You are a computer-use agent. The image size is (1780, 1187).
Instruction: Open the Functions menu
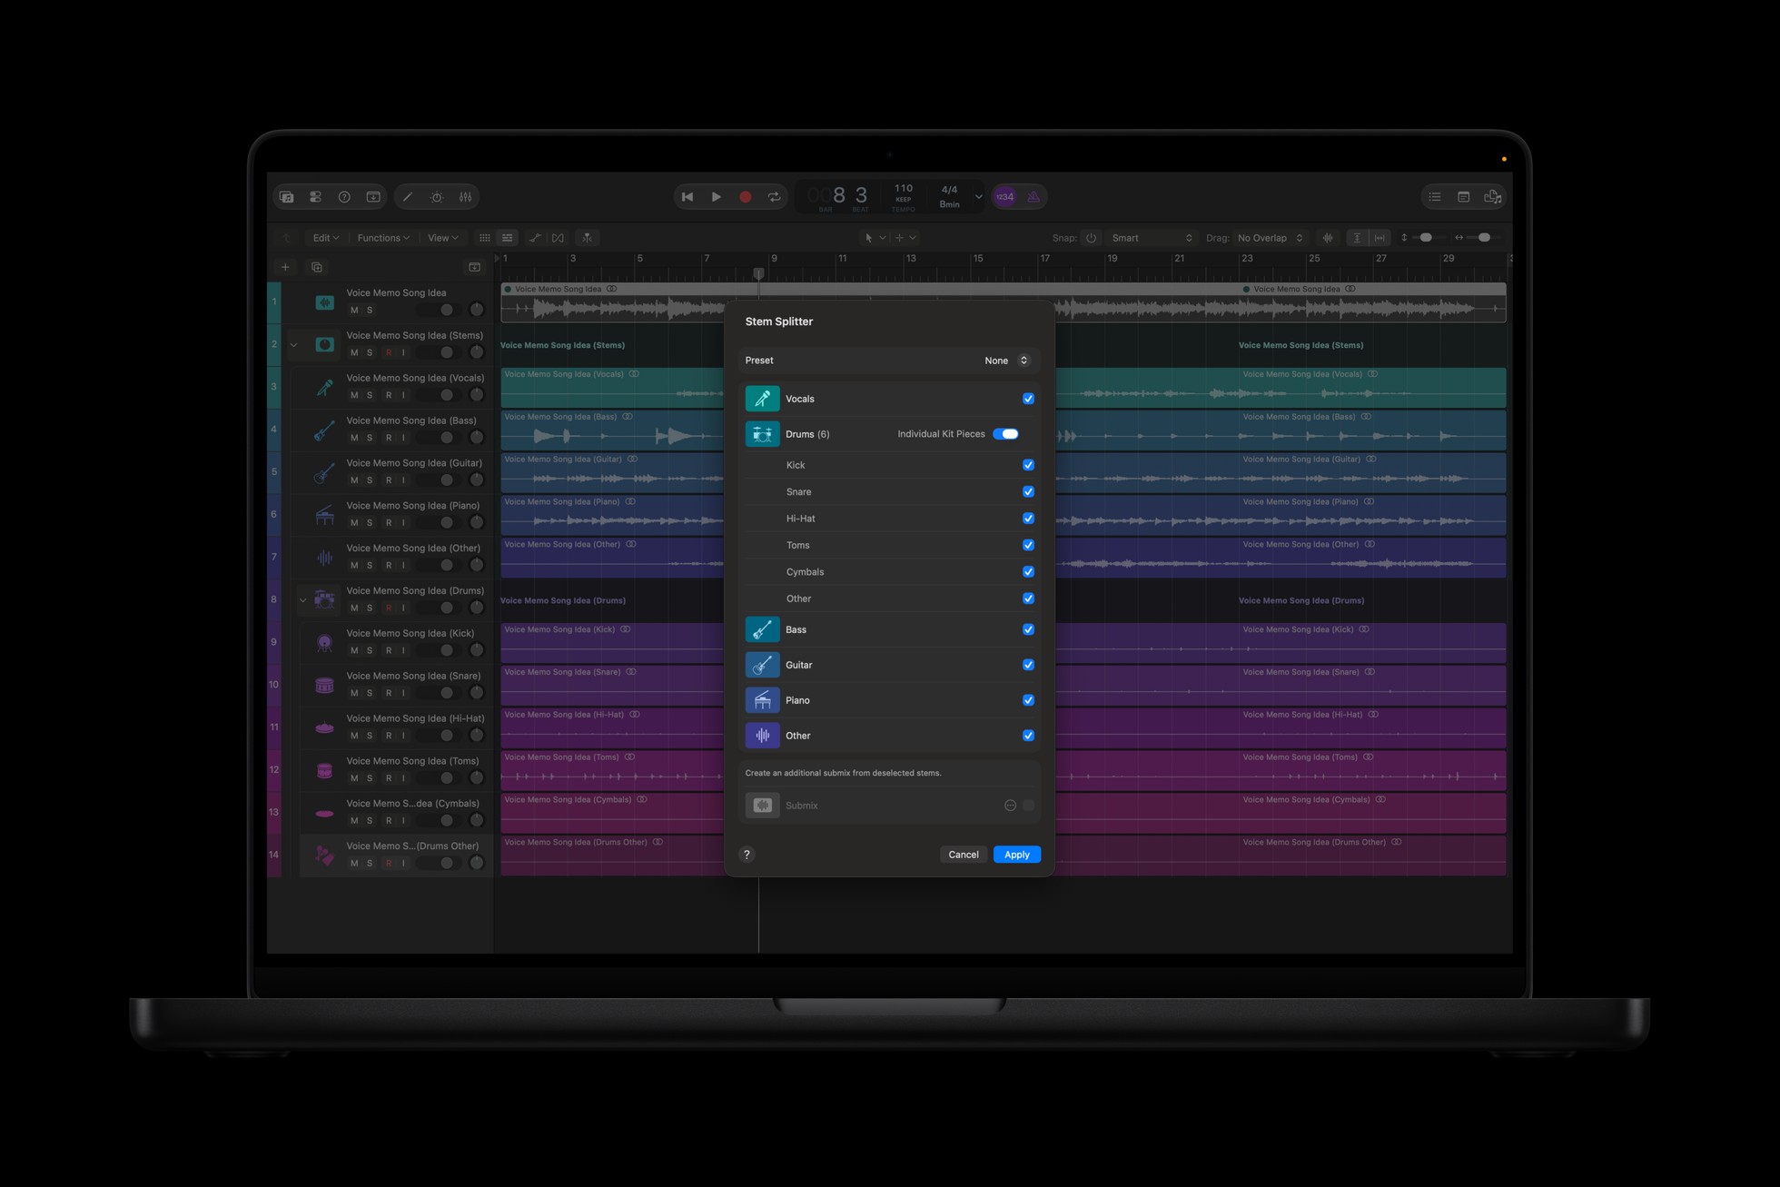(x=383, y=238)
